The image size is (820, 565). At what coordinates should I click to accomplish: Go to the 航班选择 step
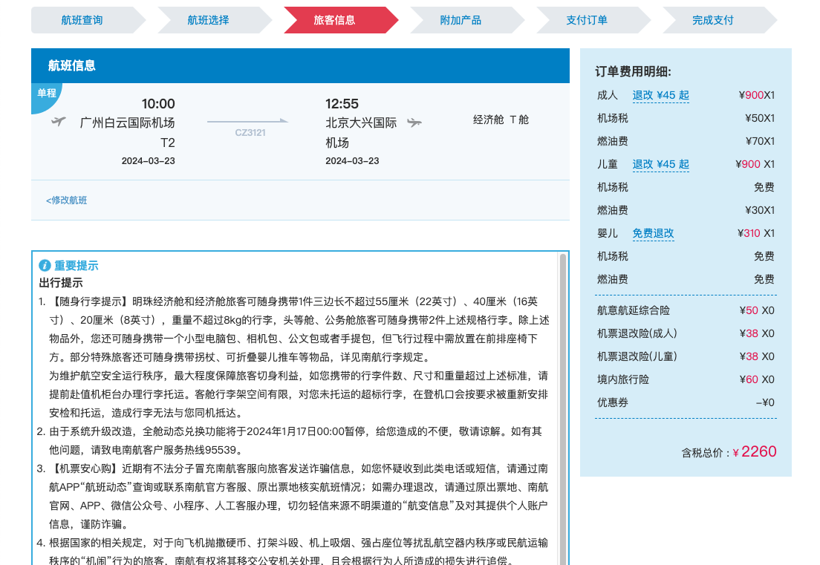click(x=208, y=20)
